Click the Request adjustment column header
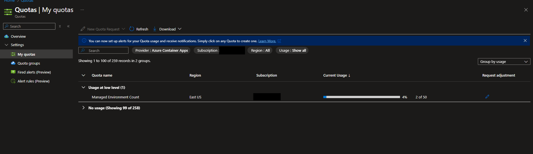This screenshot has width=533, height=154. 499,75
